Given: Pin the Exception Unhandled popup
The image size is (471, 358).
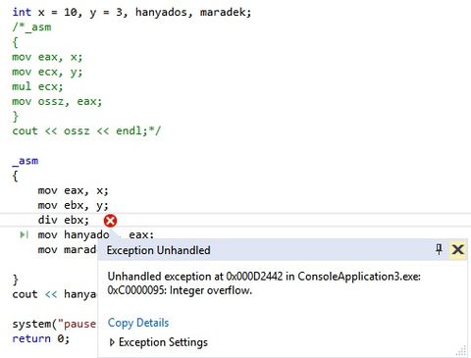Looking at the screenshot, I should pyautogui.click(x=439, y=249).
